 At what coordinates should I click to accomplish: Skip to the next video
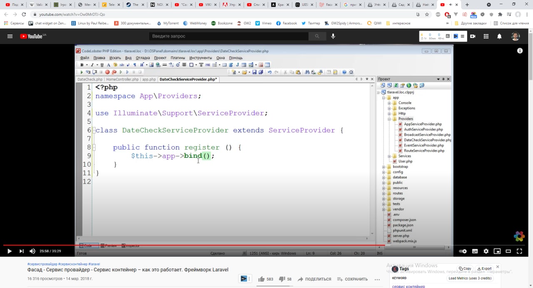22,251
